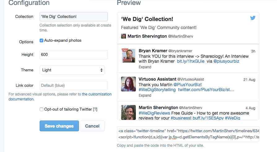Click the Height field showing 600
The height and width of the screenshot is (152, 277).
point(74,55)
